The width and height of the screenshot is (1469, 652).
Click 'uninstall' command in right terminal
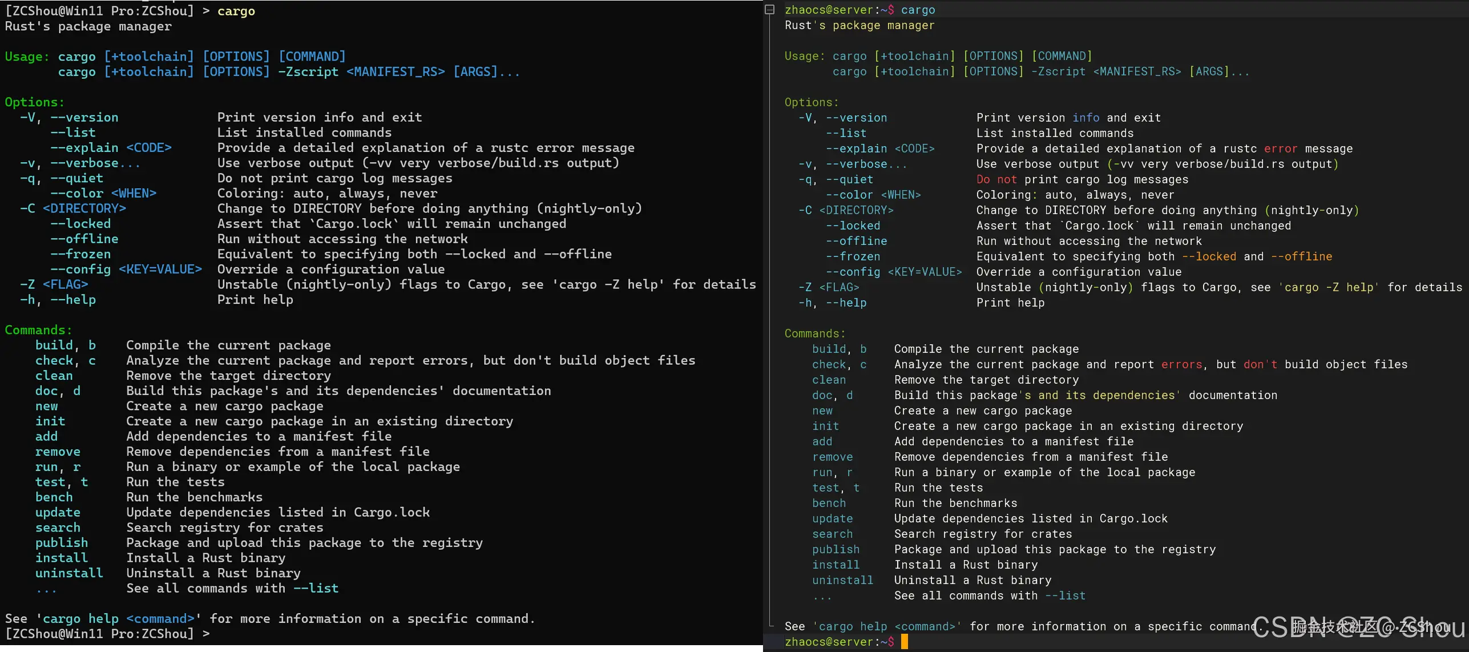click(842, 580)
